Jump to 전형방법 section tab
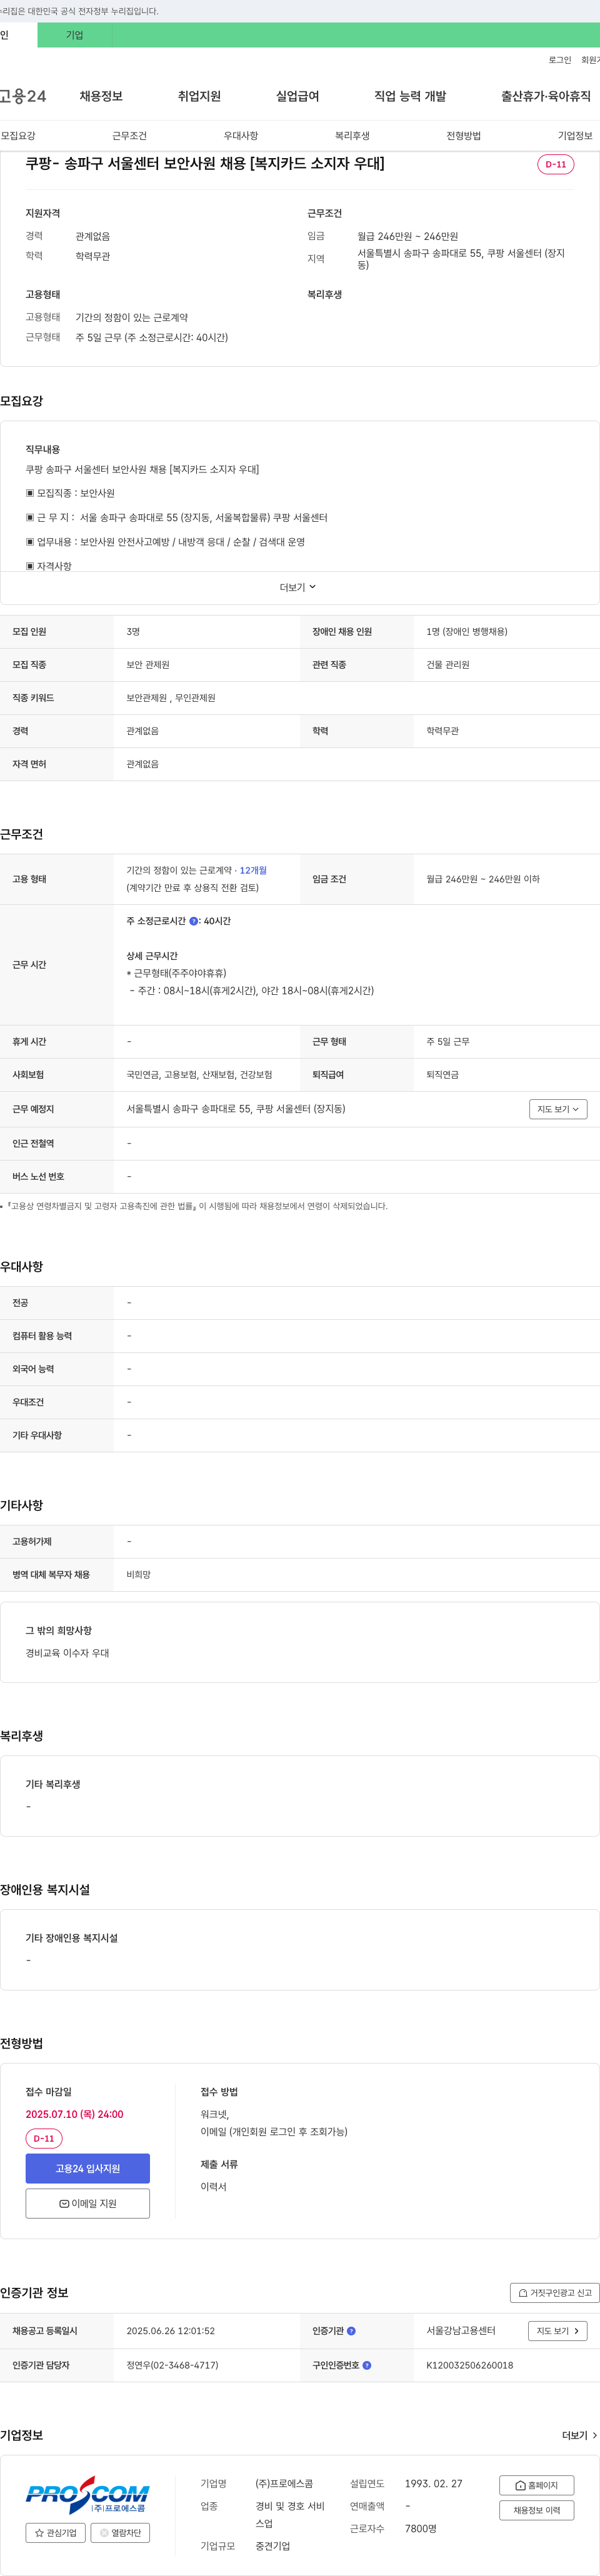 point(463,135)
